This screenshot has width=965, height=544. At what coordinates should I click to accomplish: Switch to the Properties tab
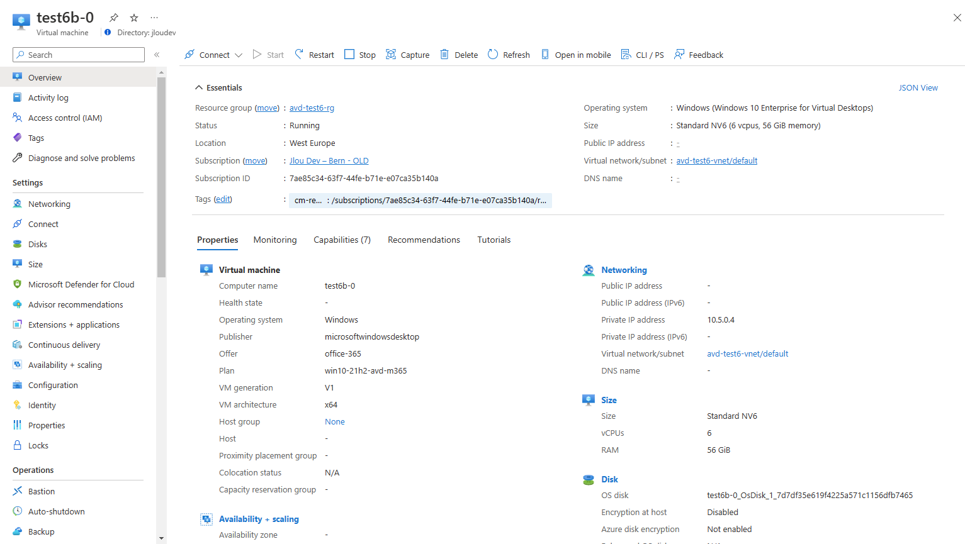pos(218,240)
